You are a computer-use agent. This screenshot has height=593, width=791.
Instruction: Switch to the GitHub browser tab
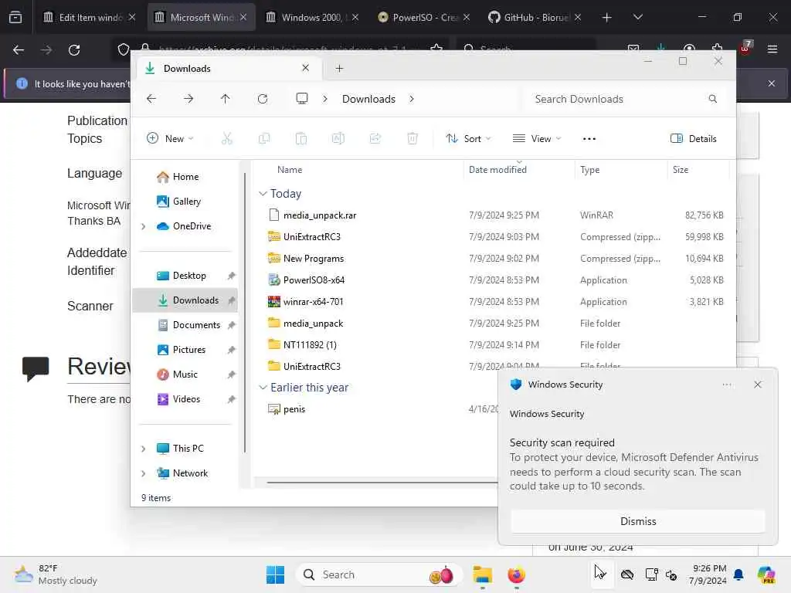point(535,17)
